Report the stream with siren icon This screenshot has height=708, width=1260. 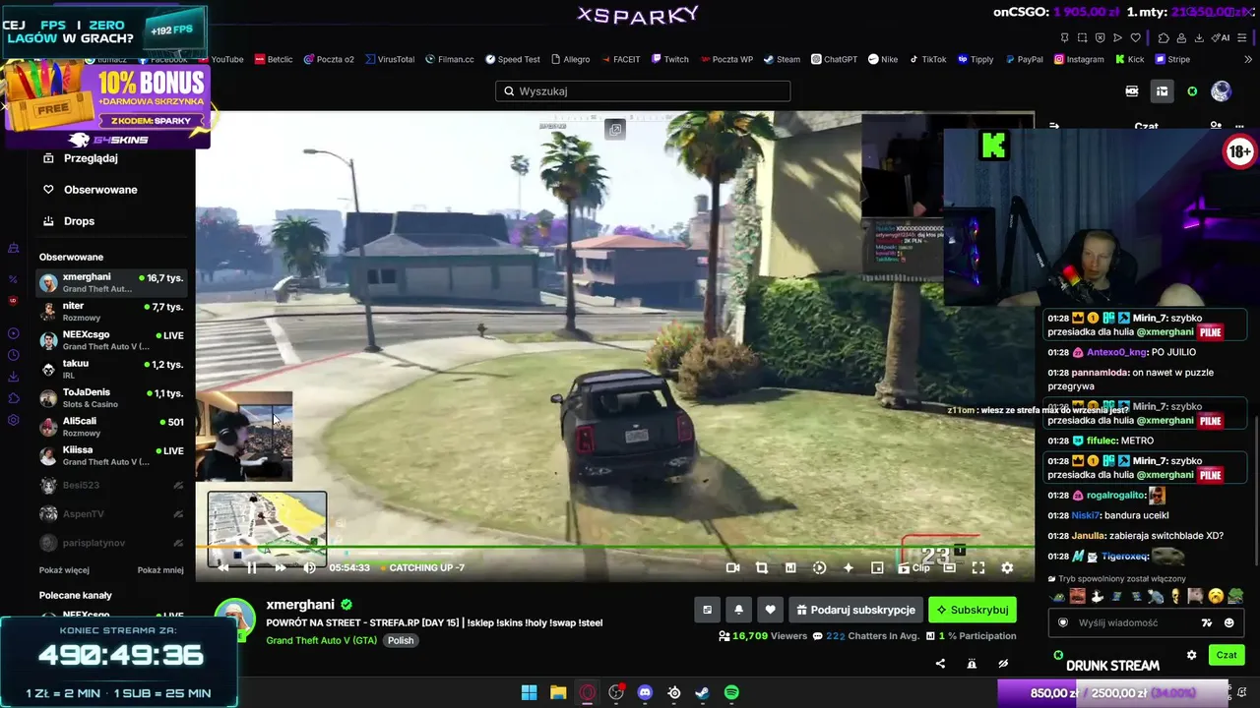[x=972, y=664]
